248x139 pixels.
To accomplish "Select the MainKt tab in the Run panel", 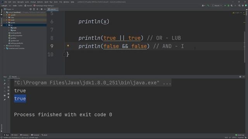I will click(x=14, y=77).
